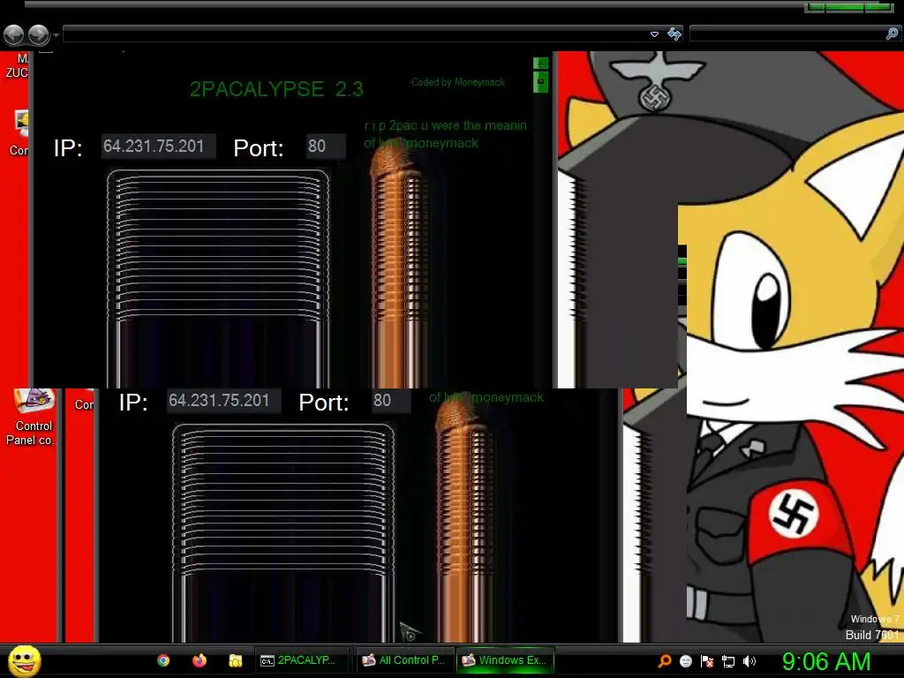
Task: Go back with the Explorer back arrow
Action: click(14, 35)
